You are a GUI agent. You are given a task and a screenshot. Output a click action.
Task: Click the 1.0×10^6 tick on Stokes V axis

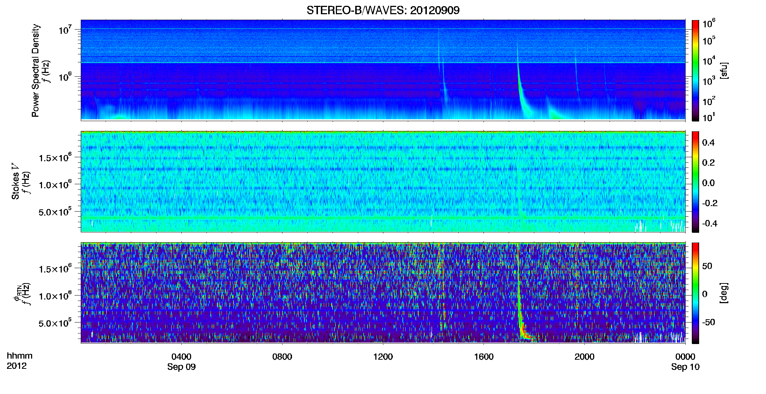[x=55, y=184]
